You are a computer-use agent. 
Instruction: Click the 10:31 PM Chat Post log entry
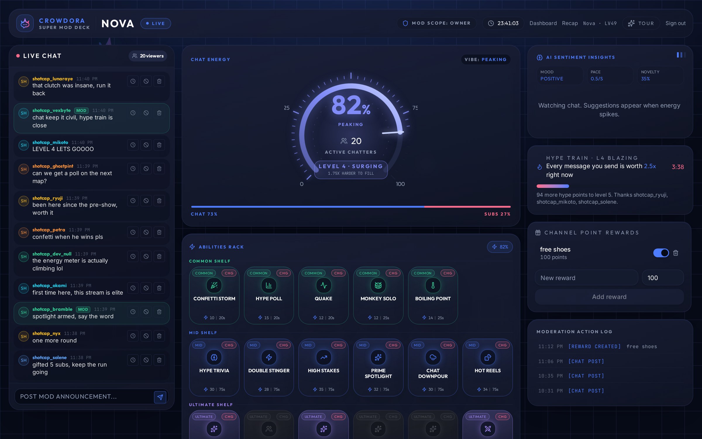[x=610, y=391]
